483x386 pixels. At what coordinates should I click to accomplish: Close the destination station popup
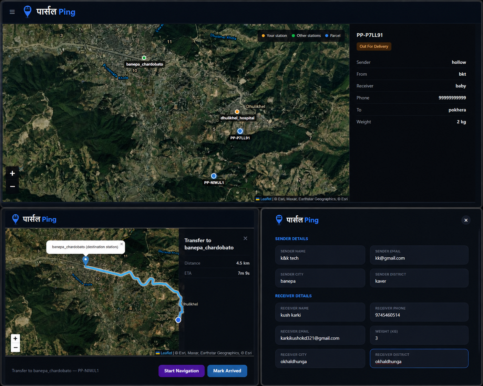122,244
